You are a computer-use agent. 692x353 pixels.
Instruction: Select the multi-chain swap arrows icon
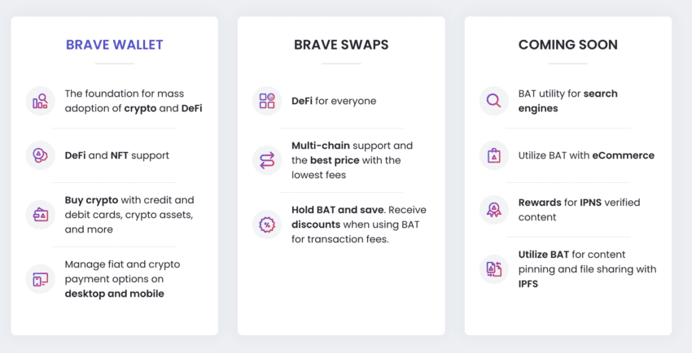click(267, 160)
